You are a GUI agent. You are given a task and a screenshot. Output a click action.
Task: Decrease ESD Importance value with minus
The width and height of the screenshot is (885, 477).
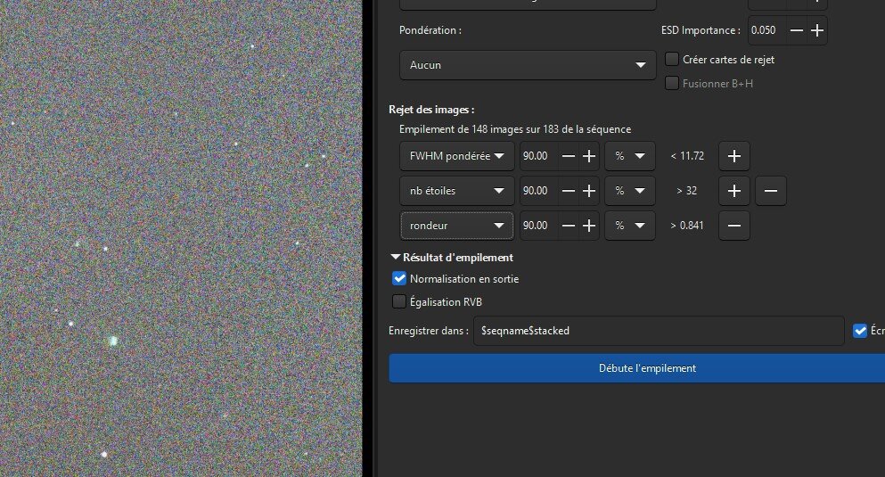pyautogui.click(x=797, y=30)
